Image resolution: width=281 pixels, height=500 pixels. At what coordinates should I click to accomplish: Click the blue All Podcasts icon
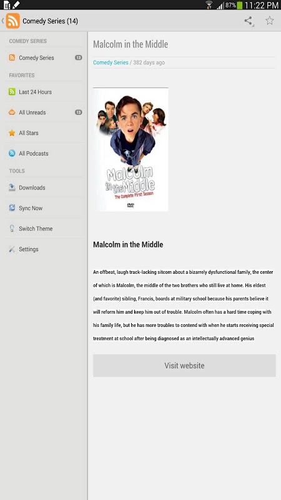coord(12,153)
